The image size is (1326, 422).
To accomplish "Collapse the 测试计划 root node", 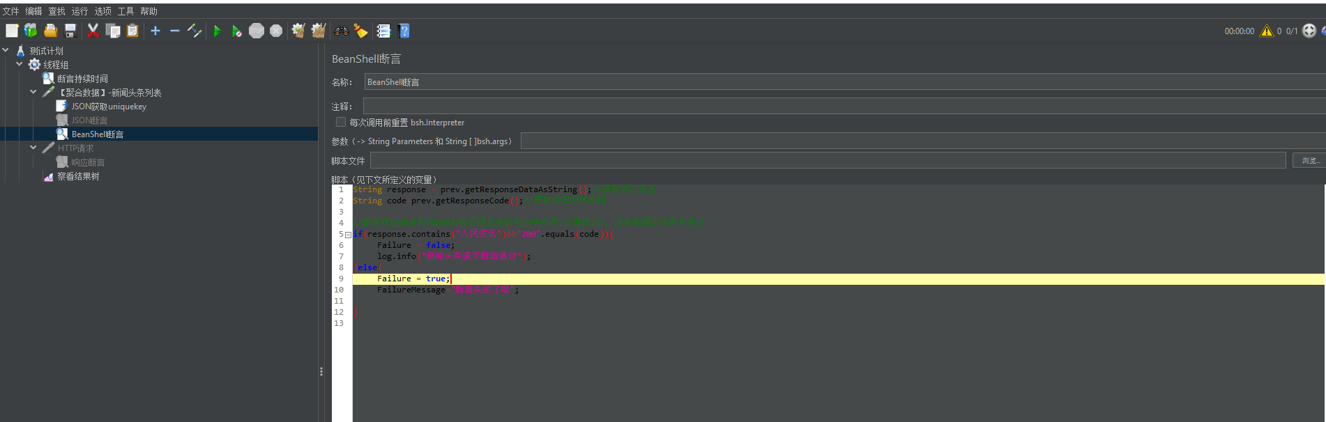I will [6, 50].
